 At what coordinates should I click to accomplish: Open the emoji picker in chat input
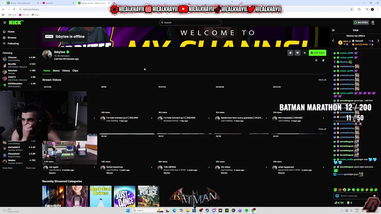pyautogui.click(x=374, y=196)
